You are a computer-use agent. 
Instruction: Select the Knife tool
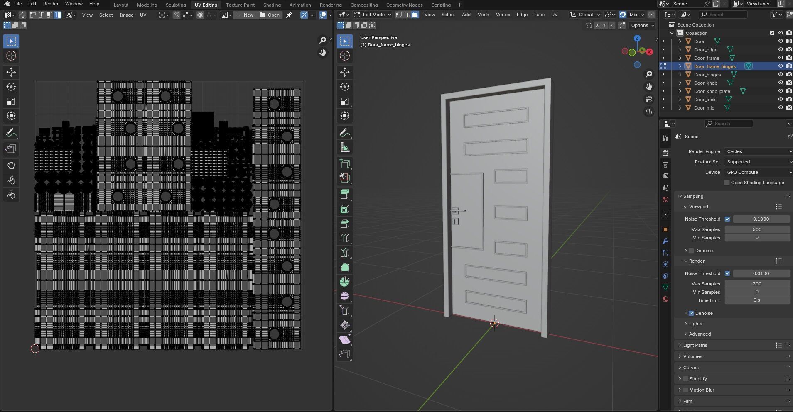[x=344, y=253]
